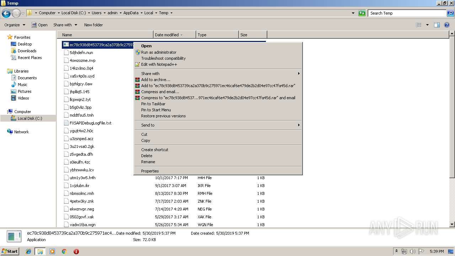The image size is (455, 256).
Task: Open the recent pages dropdown arrow
Action: (23, 14)
